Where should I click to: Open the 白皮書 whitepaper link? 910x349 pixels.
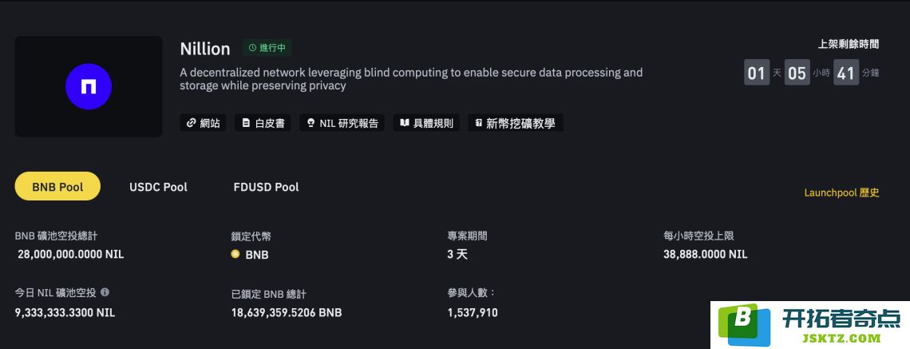263,122
